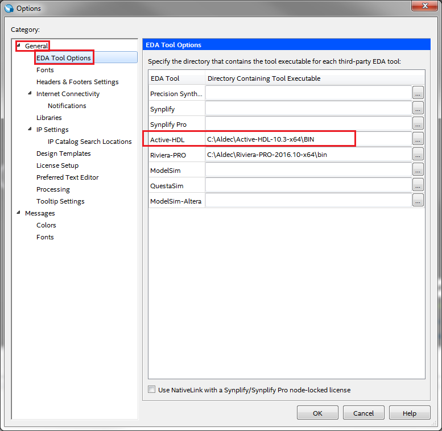Collapse the IP Settings node
Viewport: 442px width, 431px height.
[30, 129]
